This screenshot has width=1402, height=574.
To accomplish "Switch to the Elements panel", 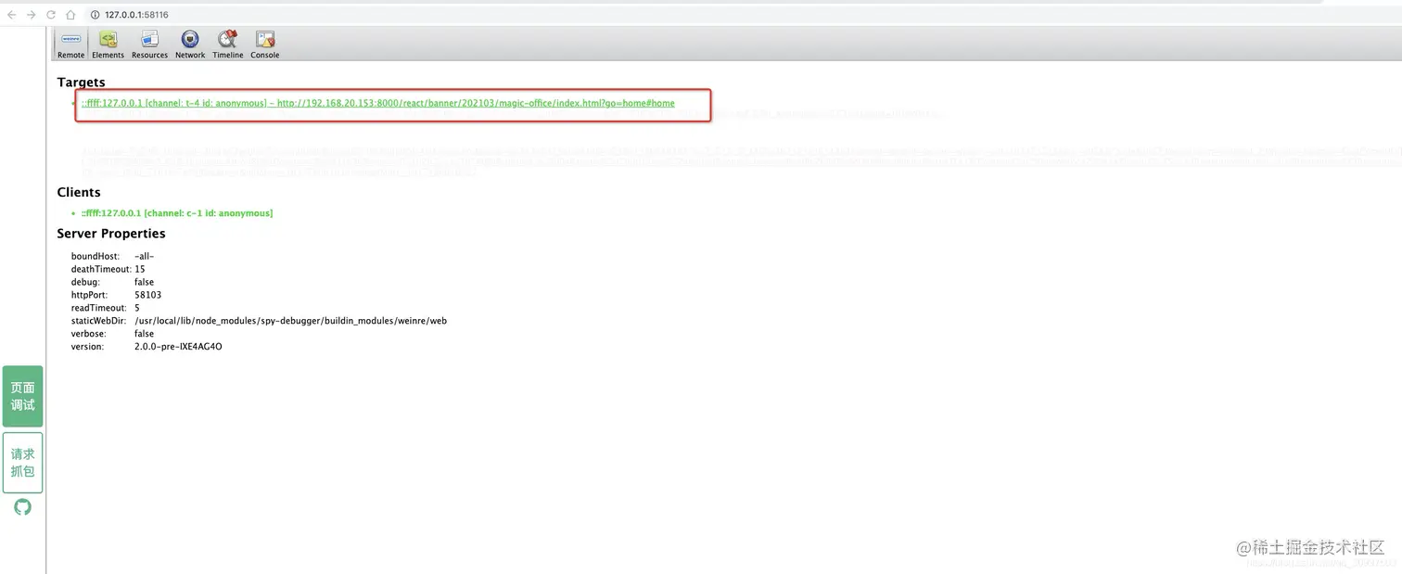I will click(x=108, y=44).
